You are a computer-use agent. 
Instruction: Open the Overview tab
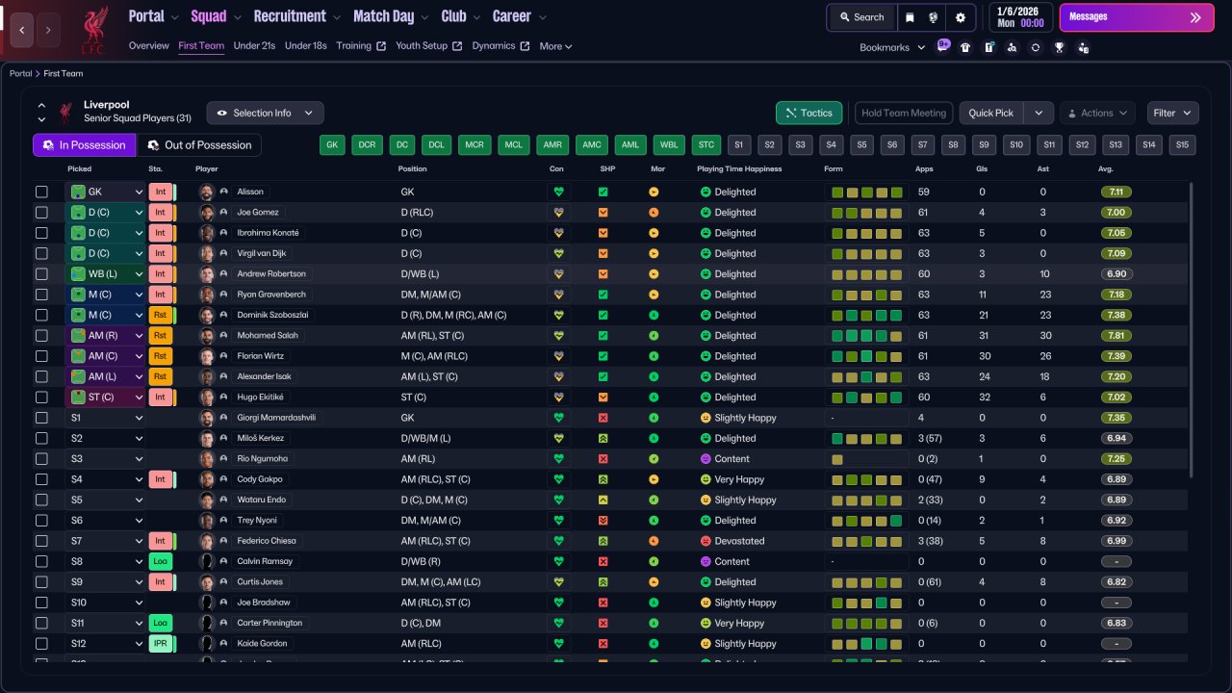(148, 46)
